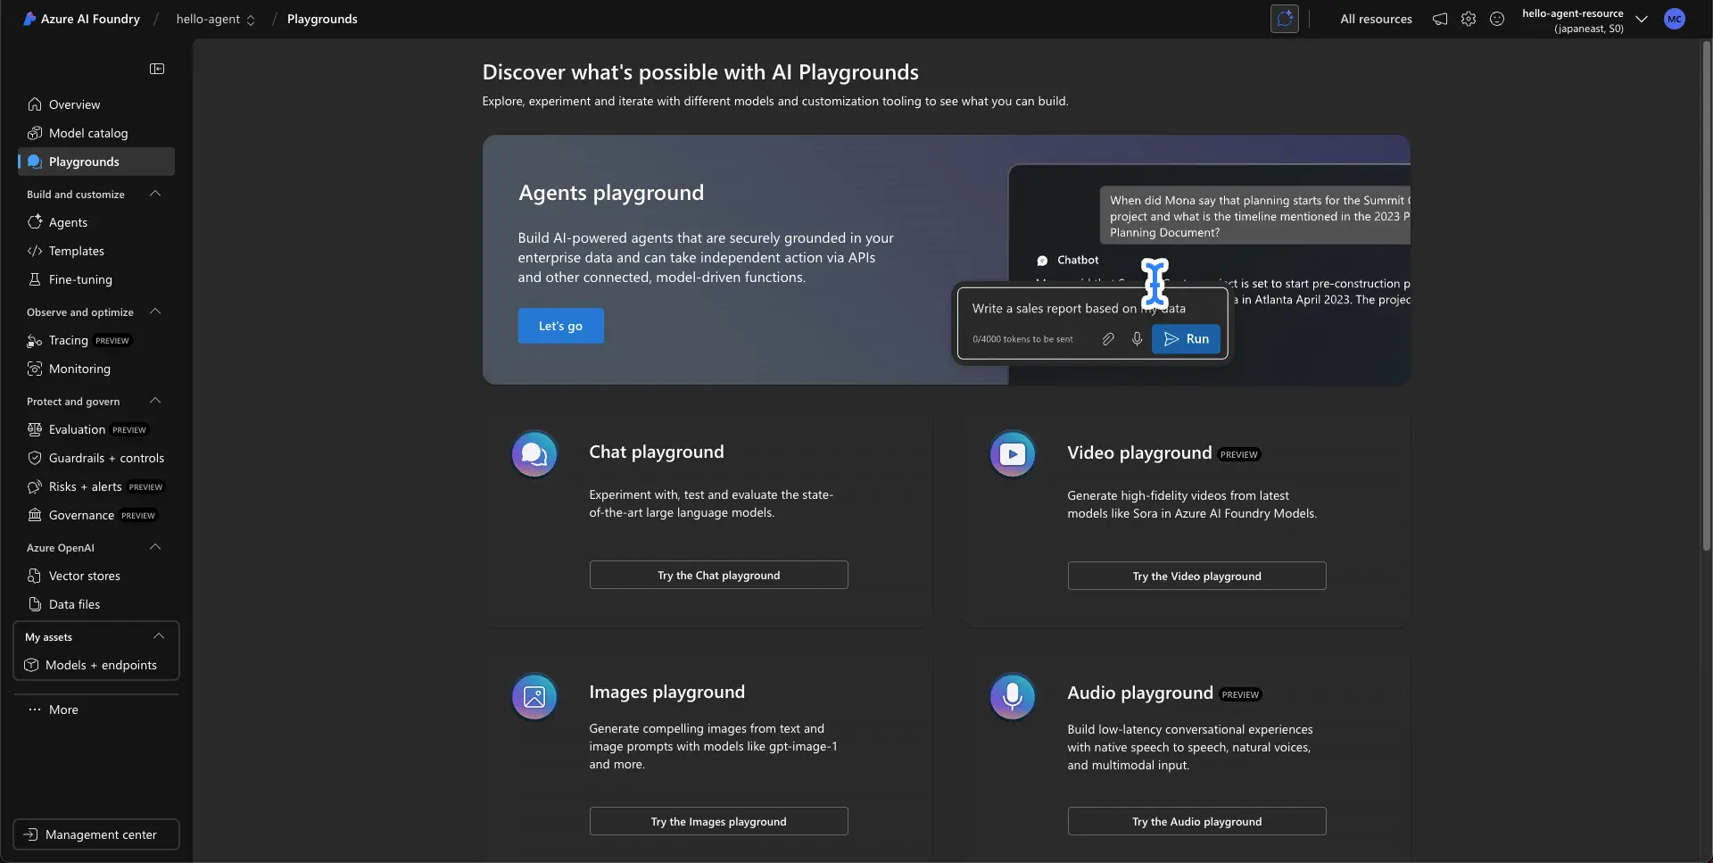The image size is (1713, 863).
Task: Click Try the Audio playground
Action: tap(1196, 822)
